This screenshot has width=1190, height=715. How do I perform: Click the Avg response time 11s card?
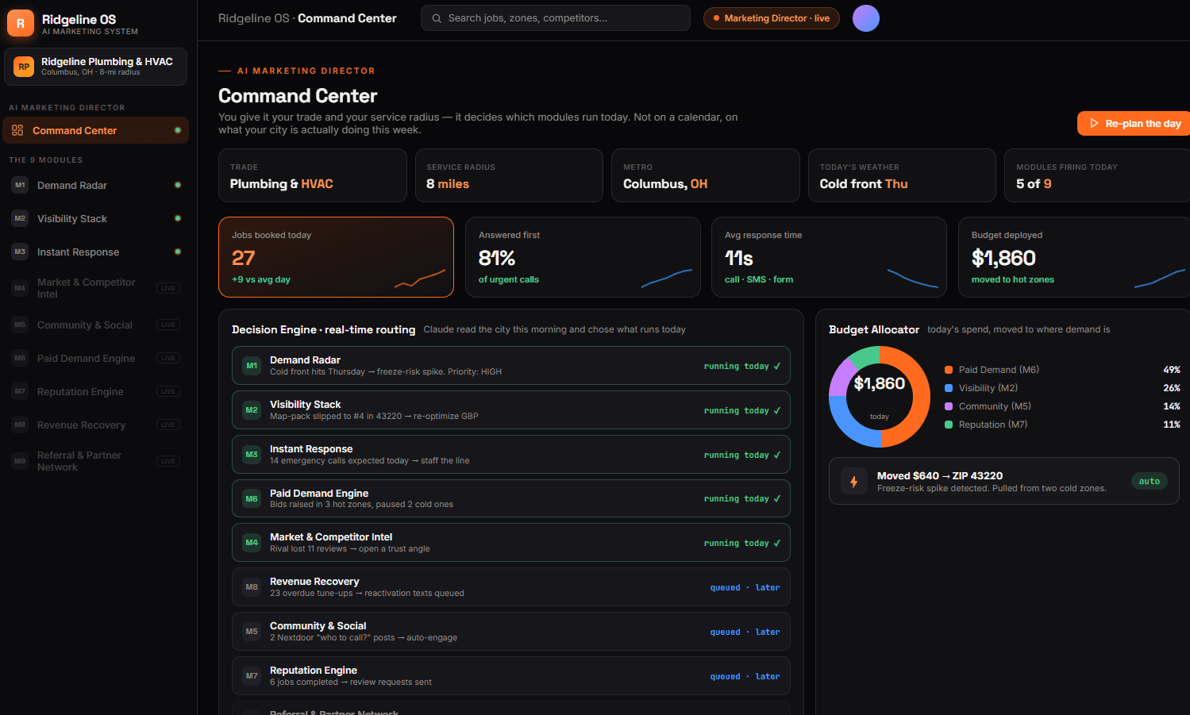click(829, 257)
